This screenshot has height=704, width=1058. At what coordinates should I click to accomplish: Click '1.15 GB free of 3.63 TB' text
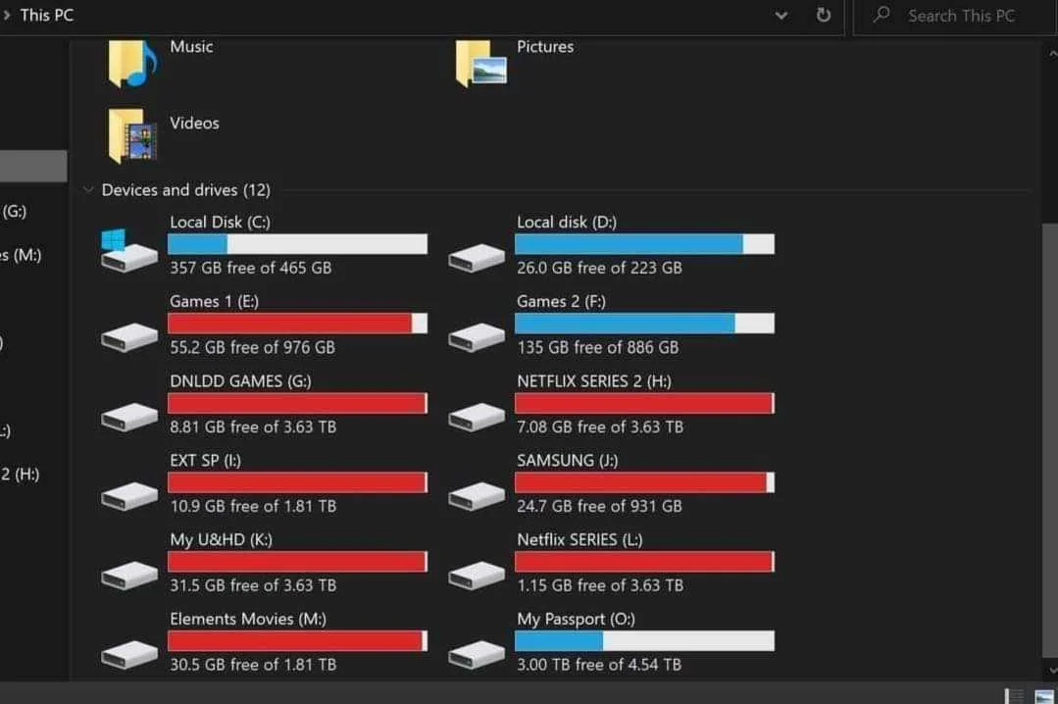600,585
